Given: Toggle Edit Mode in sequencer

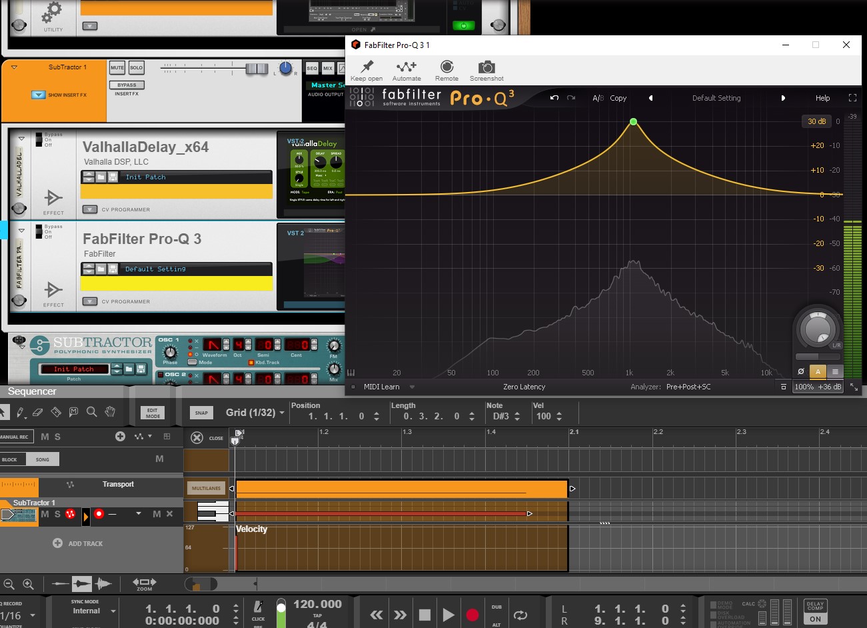Looking at the screenshot, I should click(153, 413).
